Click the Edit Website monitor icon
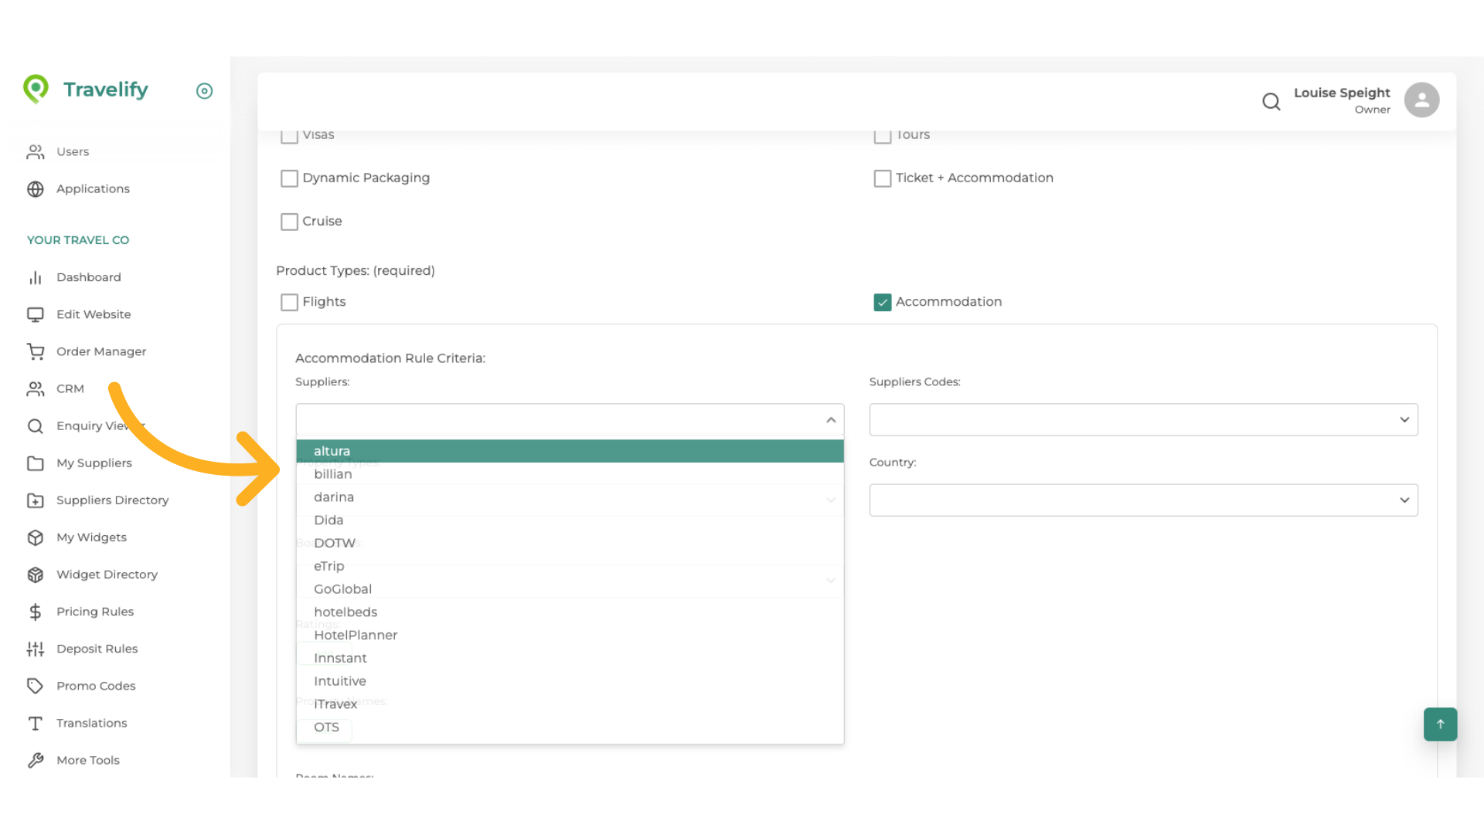The image size is (1484, 834). 36,314
